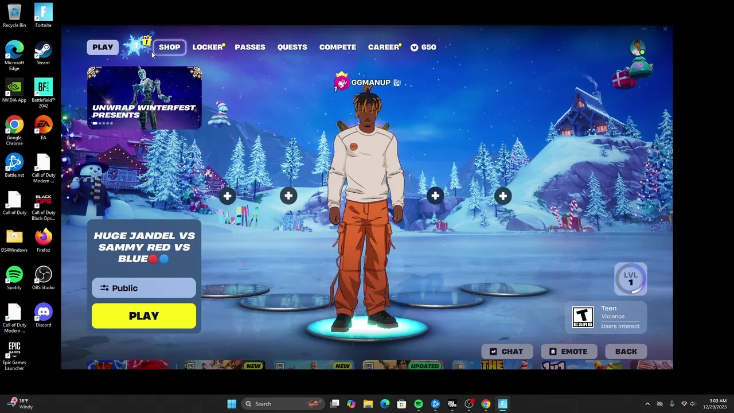Open the V-Bucks balance showing 650
Image resolution: width=734 pixels, height=413 pixels.
[423, 47]
